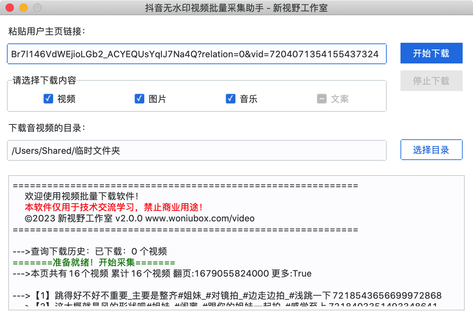Click the www.woniubox.com/video copyright line
Image resolution: width=473 pixels, height=329 pixels.
(139, 218)
